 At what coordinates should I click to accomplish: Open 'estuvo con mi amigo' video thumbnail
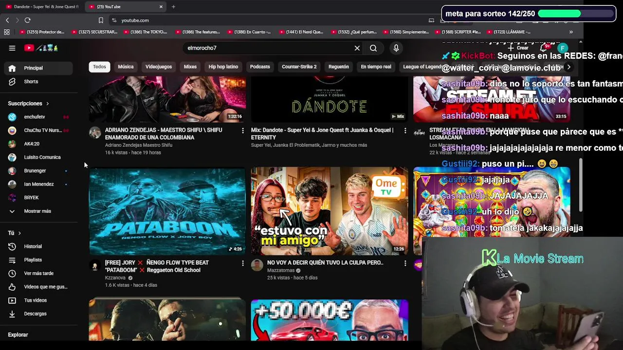pyautogui.click(x=330, y=211)
